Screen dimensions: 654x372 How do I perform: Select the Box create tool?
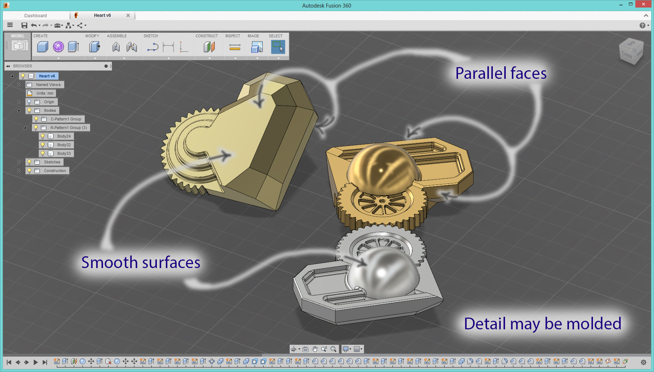coord(42,47)
